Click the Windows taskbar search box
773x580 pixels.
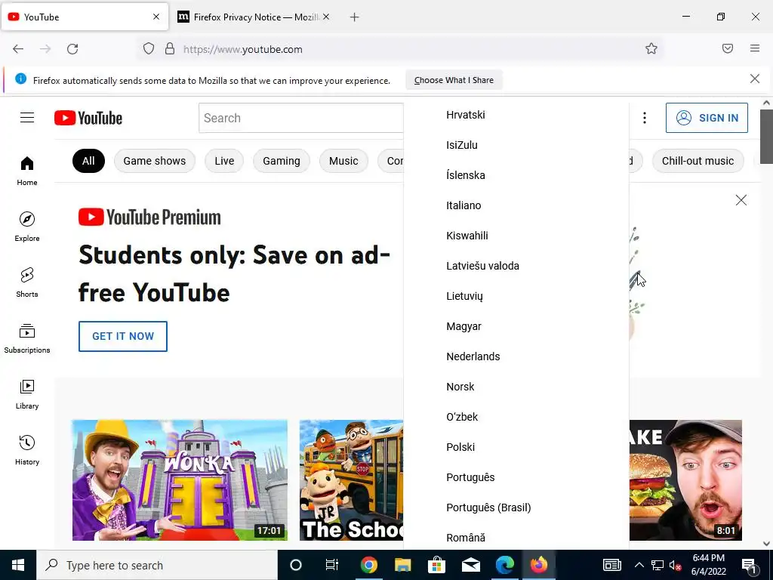pyautogui.click(x=157, y=565)
